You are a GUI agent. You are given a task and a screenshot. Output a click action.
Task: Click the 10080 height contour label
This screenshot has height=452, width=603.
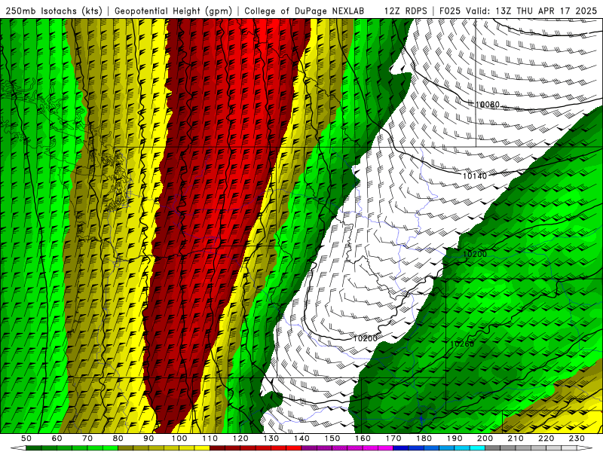pyautogui.click(x=488, y=105)
